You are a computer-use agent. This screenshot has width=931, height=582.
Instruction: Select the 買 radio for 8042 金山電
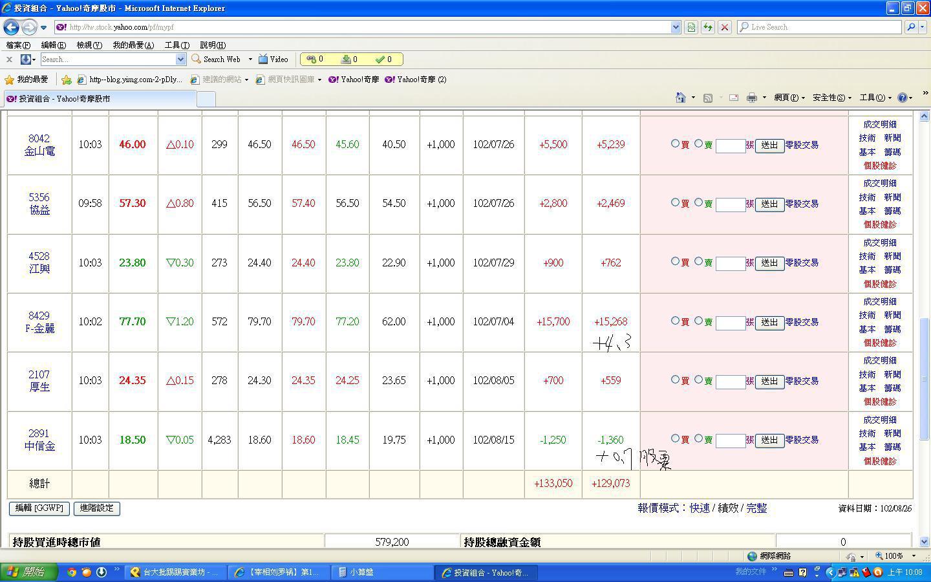tap(675, 144)
